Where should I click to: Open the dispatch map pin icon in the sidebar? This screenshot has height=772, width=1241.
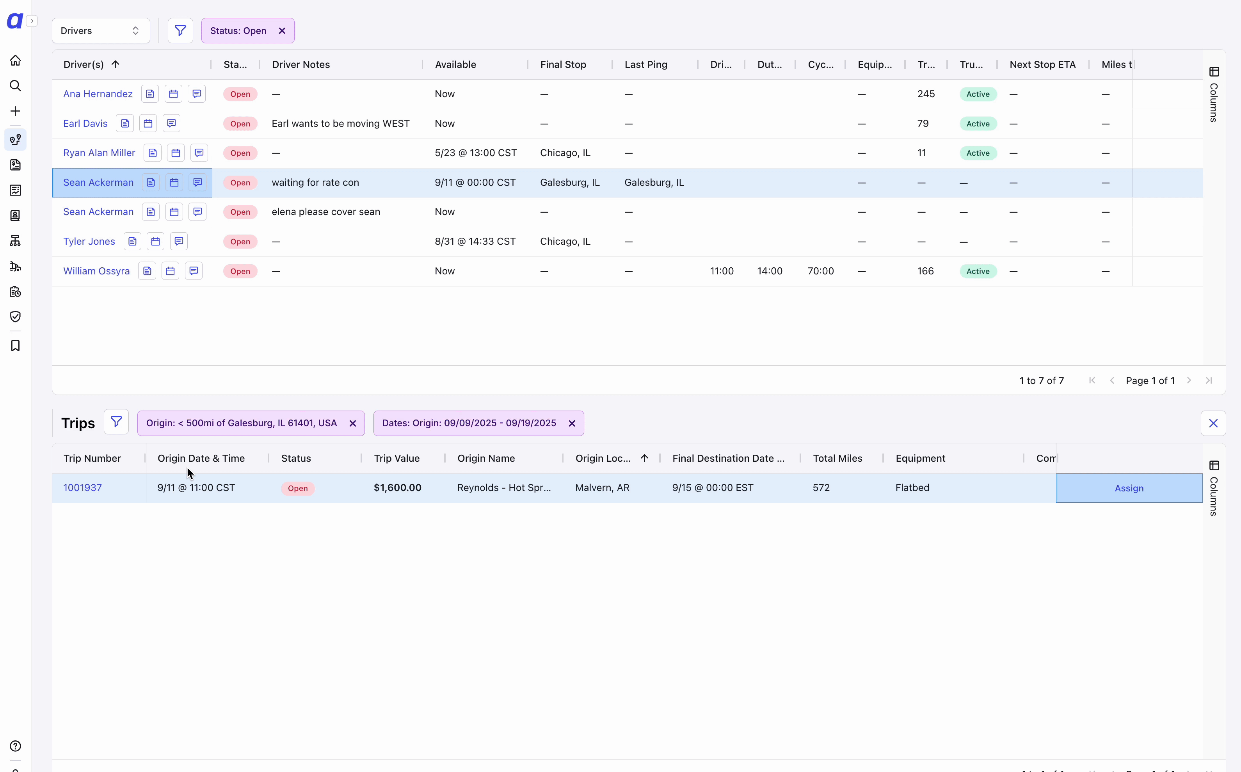pos(15,139)
